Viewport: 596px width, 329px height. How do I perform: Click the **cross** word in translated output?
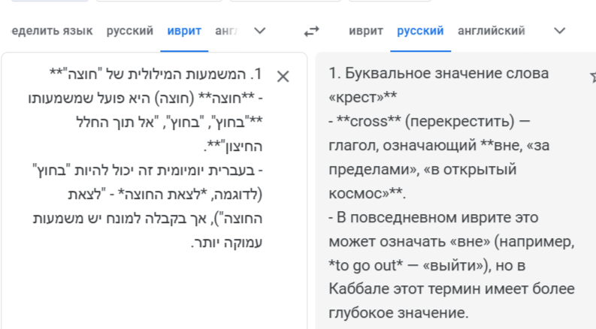[369, 122]
